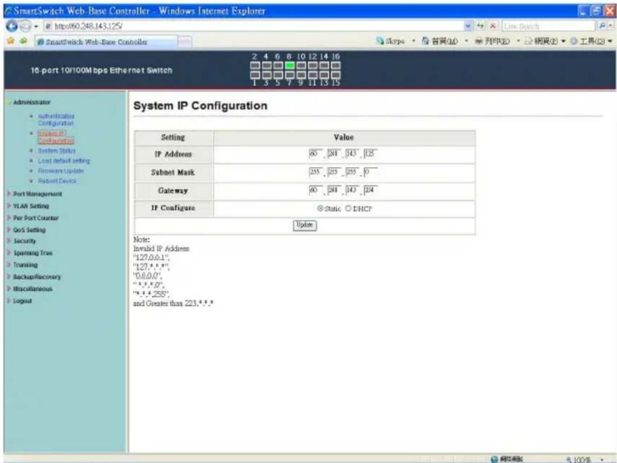Expand the Trunking section
Image resolution: width=617 pixels, height=463 pixels.
(x=23, y=265)
